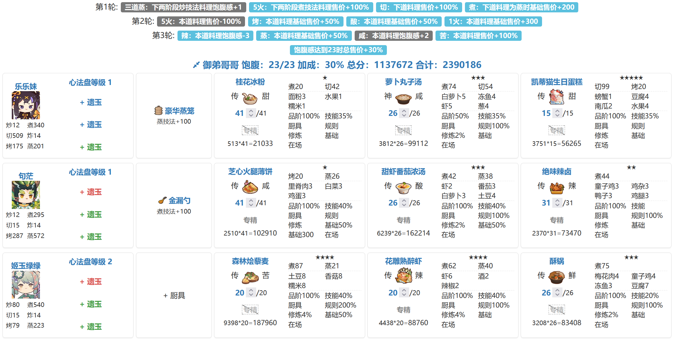Select the 苦 本道料理售价+100% rule tag
The width and height of the screenshot is (674, 340).
pyautogui.click(x=478, y=36)
